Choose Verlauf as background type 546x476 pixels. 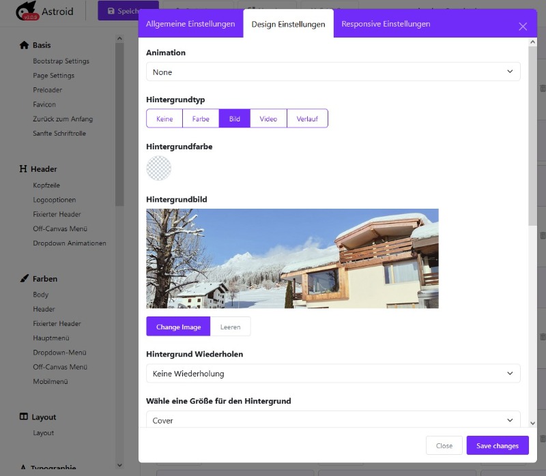(x=307, y=119)
